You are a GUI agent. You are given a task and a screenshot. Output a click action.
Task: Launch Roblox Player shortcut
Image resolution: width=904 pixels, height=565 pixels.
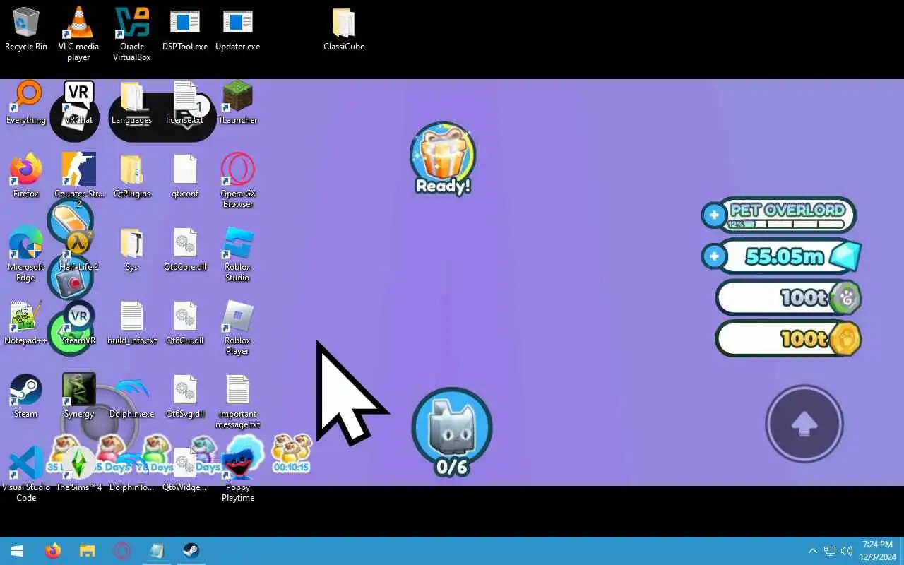[238, 328]
